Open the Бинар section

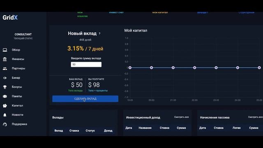tap(16, 78)
